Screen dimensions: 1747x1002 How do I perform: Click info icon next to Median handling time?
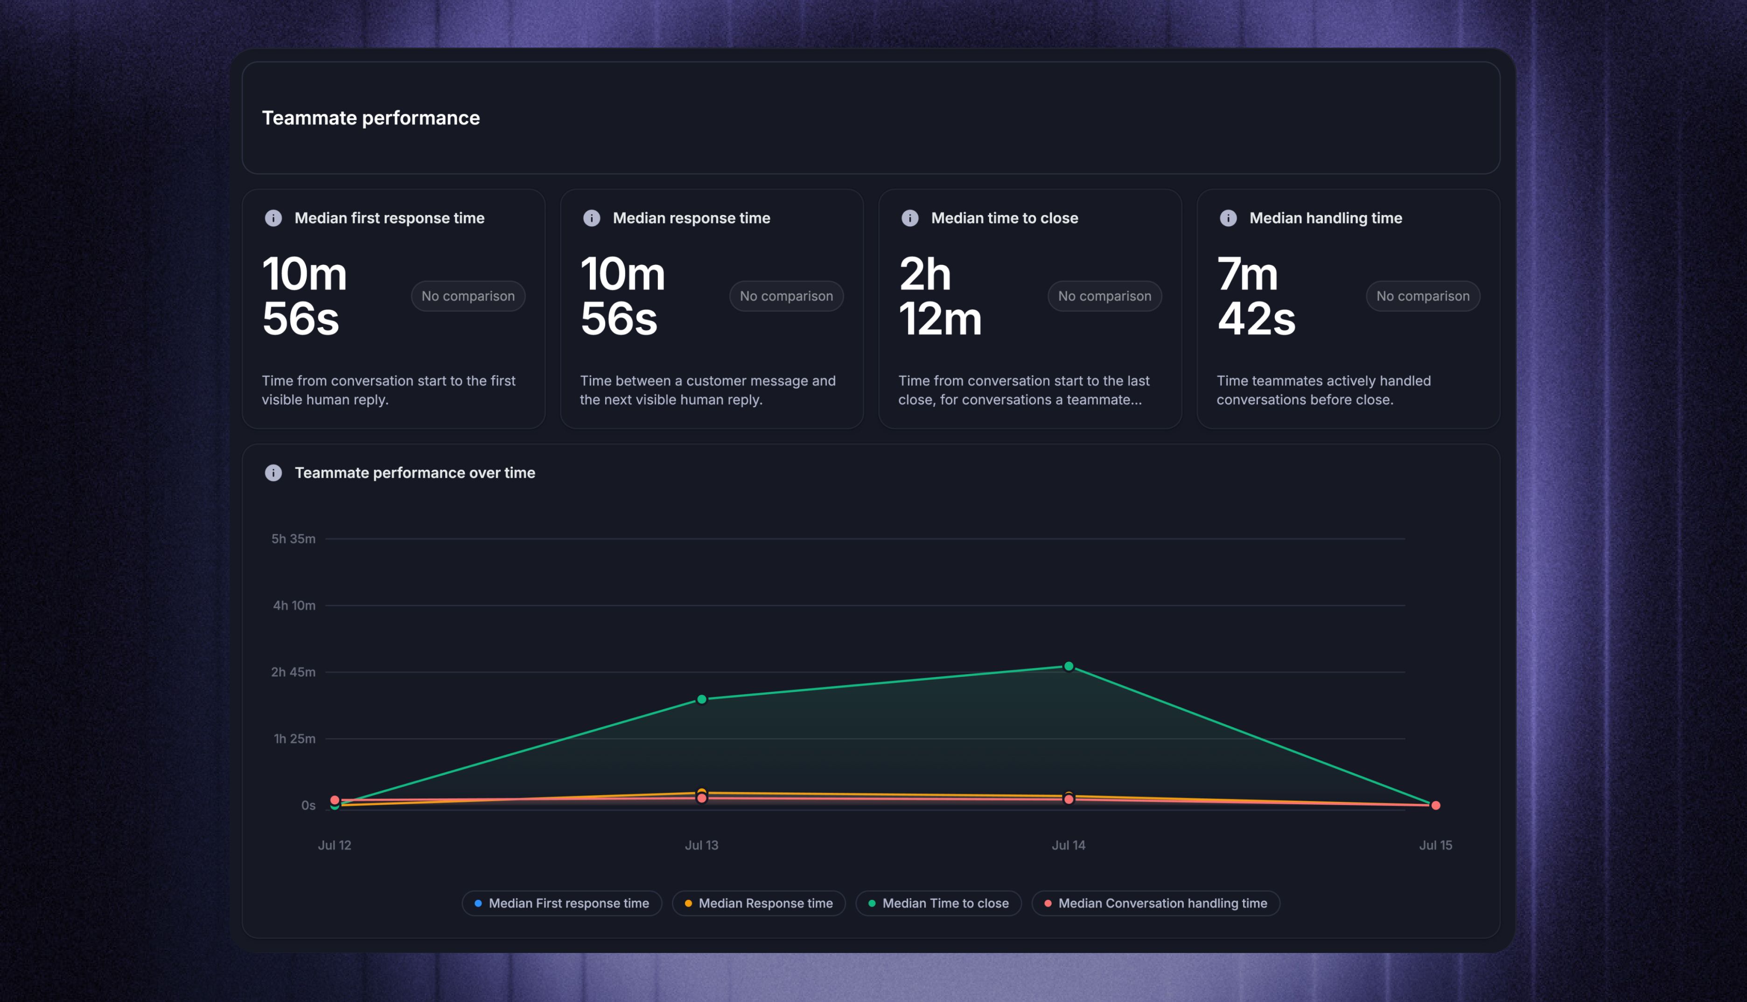1228,218
